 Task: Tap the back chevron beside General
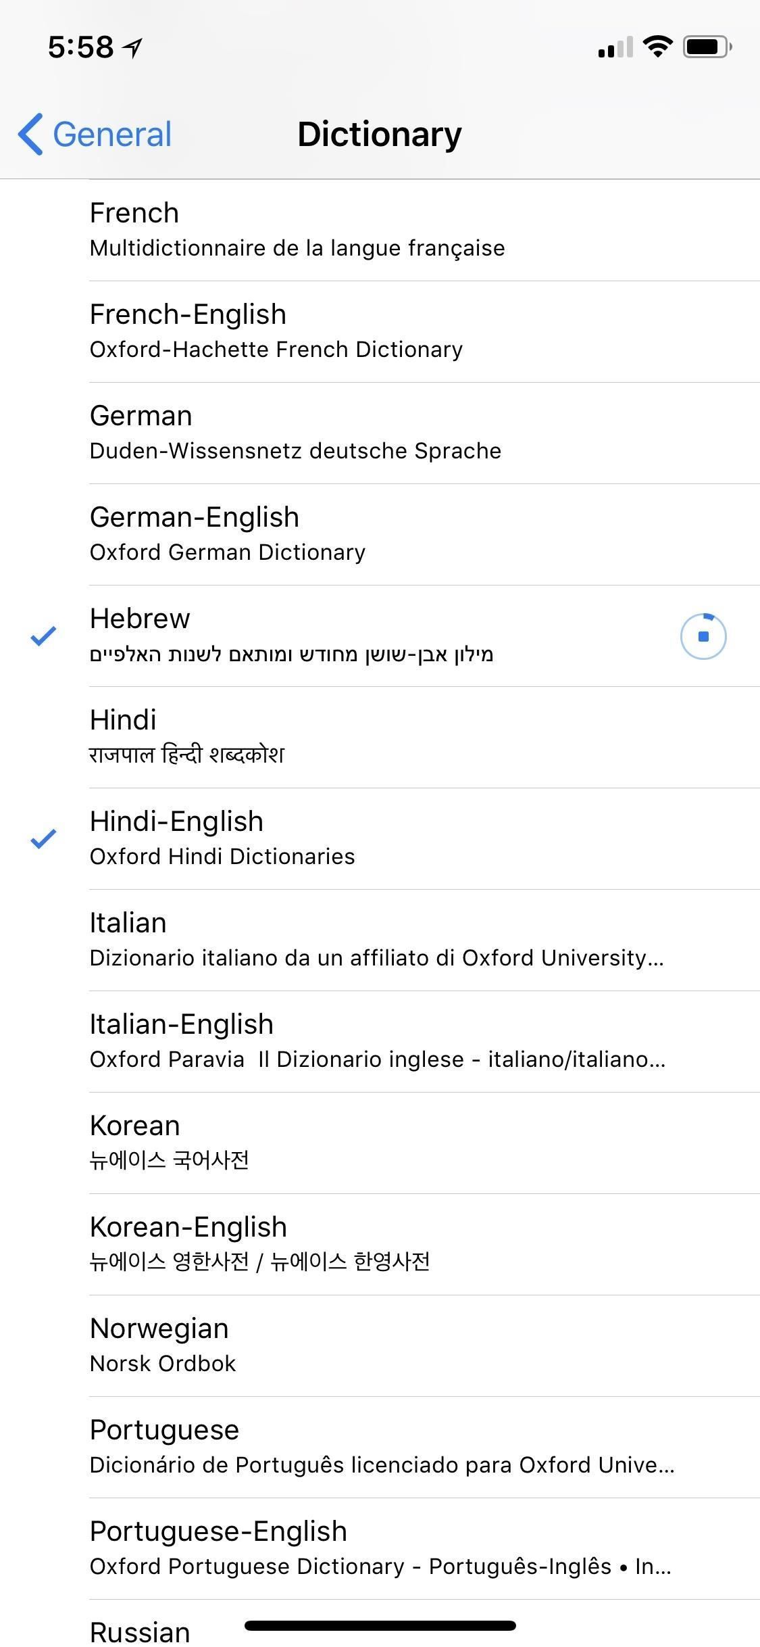click(x=30, y=133)
